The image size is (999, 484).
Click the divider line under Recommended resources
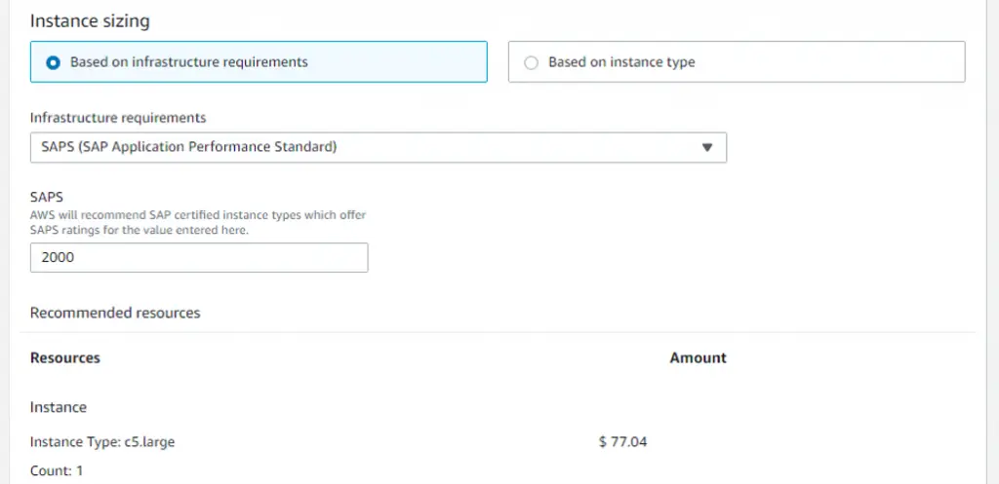498,332
